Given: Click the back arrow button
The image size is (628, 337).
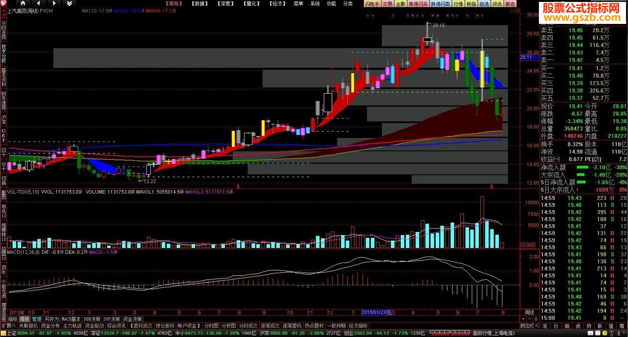Looking at the screenshot, I should [x=38, y=4].
